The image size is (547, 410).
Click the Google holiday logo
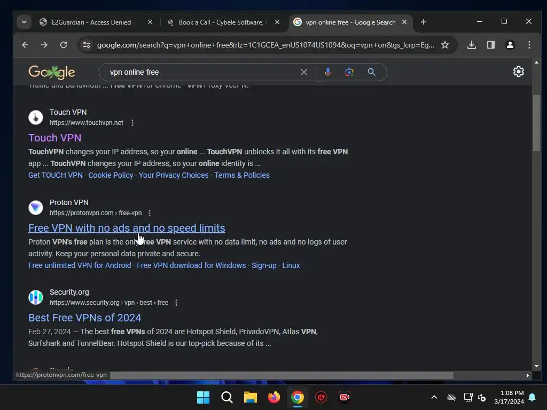[52, 72]
